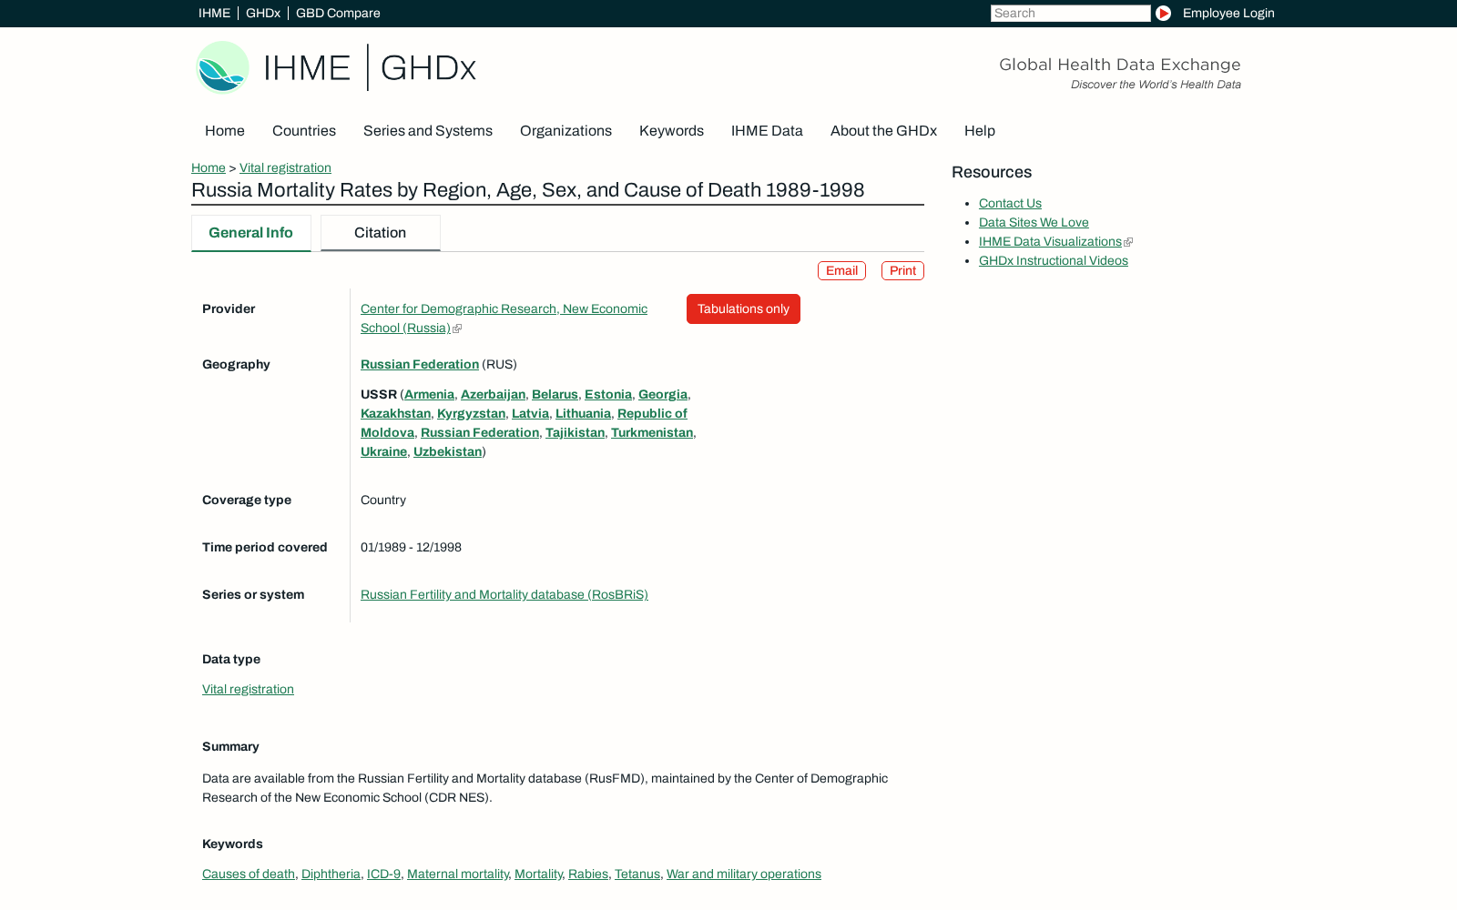1457x910 pixels.
Task: Go to Home in main navigation
Action: click(x=225, y=131)
